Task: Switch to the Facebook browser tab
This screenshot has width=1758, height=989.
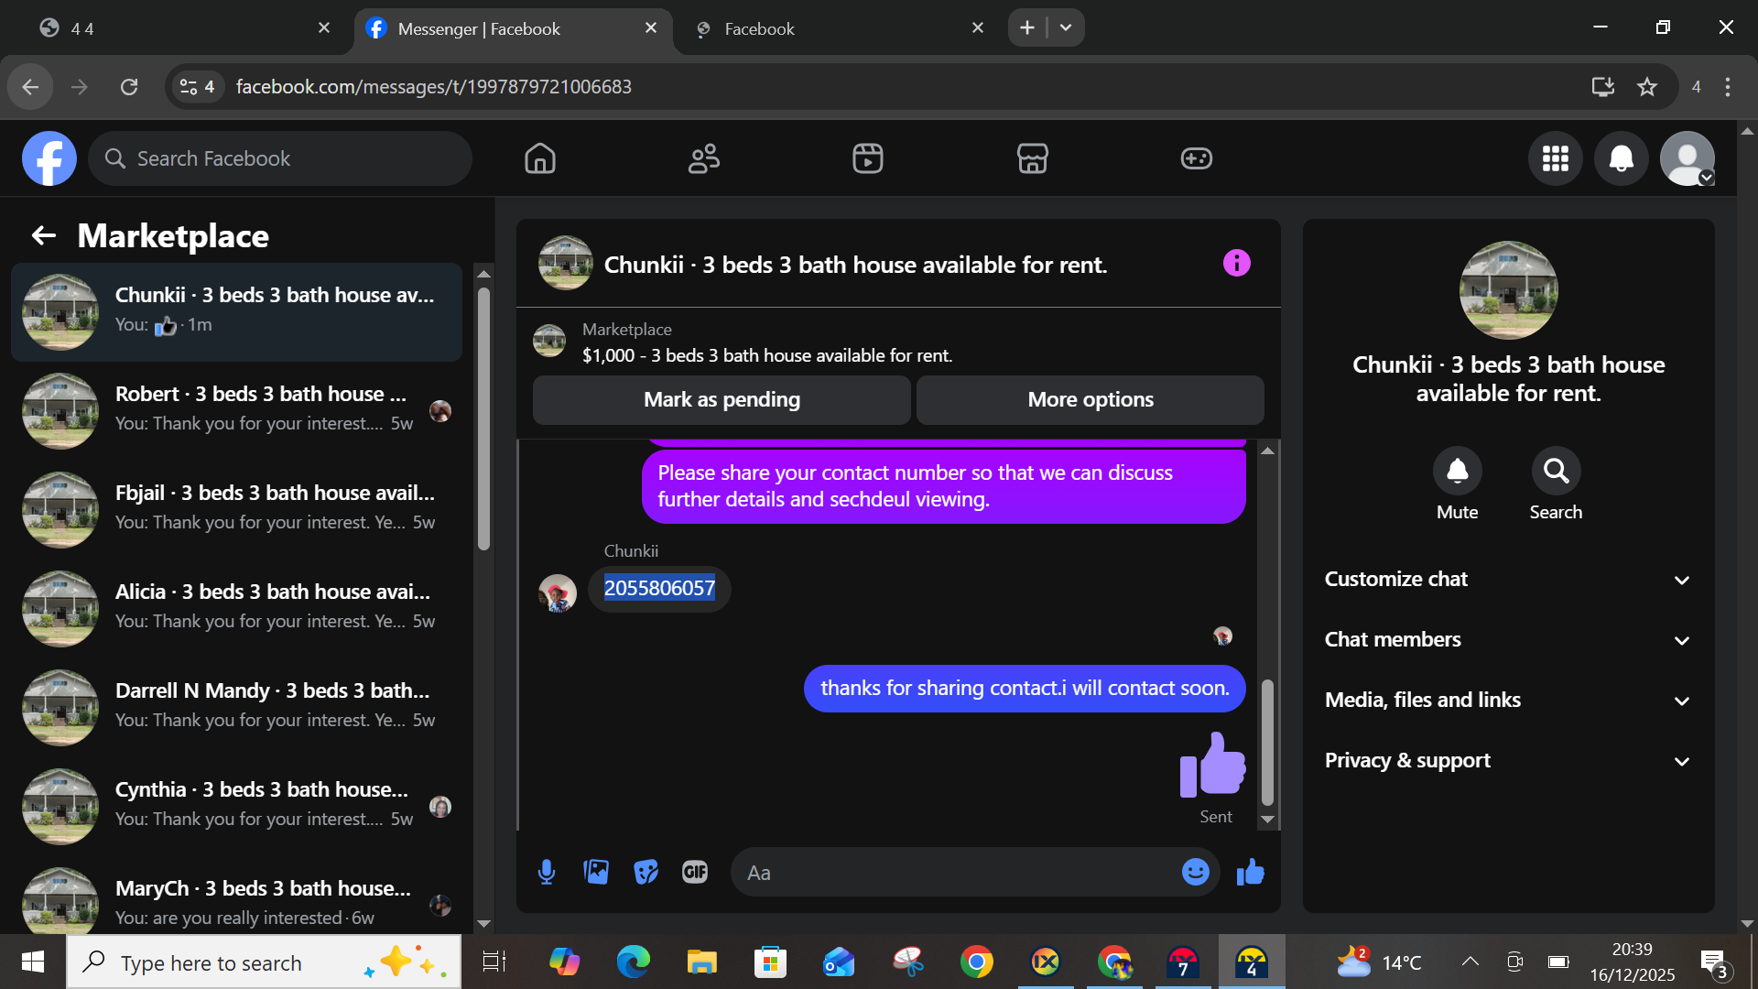Action: 838,28
